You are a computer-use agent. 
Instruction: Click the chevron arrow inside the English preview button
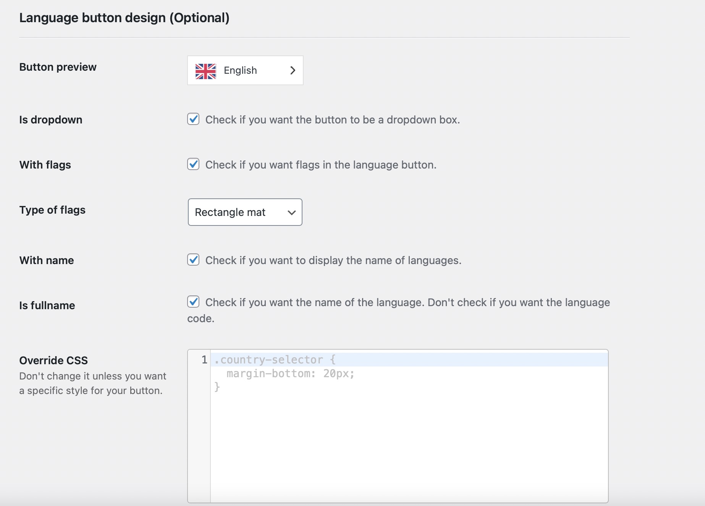coord(293,70)
